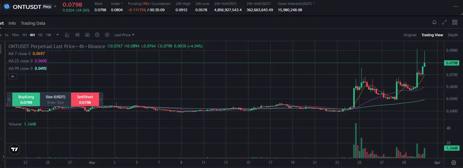463x168 pixels.
Task: Click the Perp badge
Action: 47,6
